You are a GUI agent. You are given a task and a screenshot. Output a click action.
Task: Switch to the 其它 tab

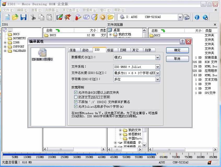(x=137, y=50)
